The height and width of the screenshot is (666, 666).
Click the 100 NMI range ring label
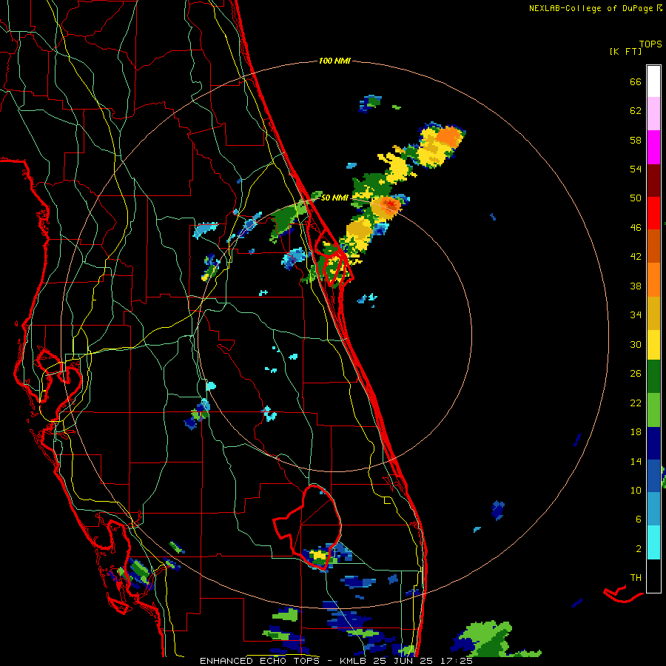[334, 61]
